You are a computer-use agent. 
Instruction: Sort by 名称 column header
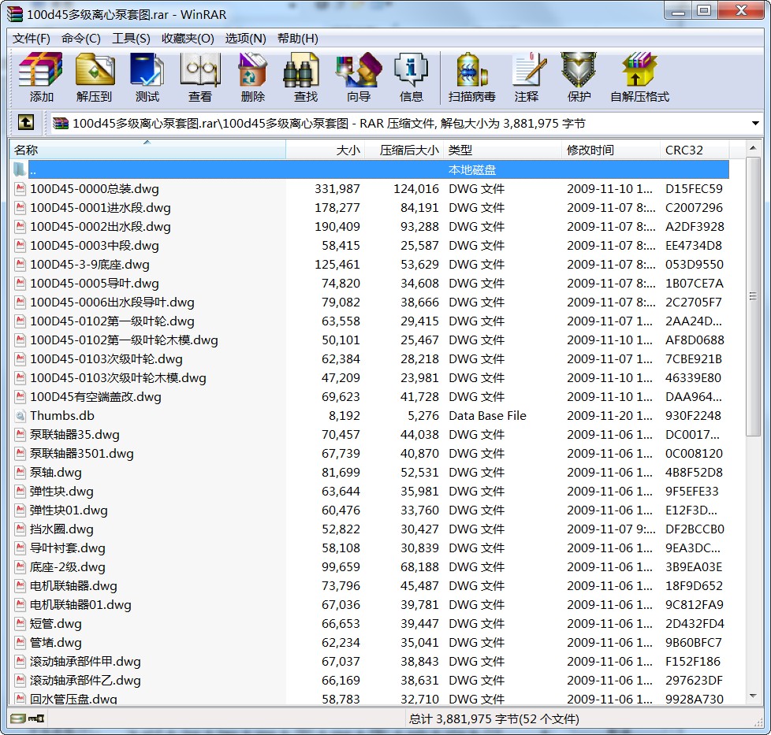coord(147,150)
